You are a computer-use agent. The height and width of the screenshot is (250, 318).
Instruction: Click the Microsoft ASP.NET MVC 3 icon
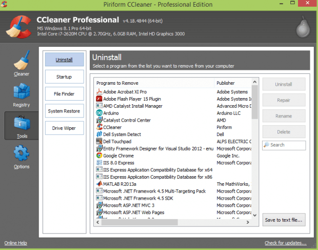click(x=99, y=205)
